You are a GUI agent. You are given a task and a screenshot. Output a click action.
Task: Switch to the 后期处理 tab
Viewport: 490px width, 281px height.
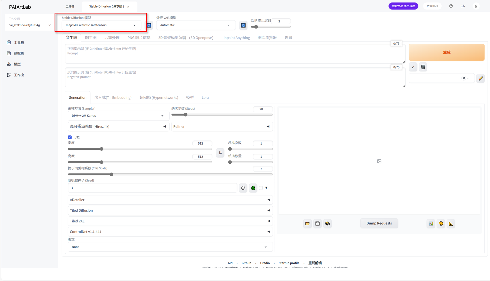pos(112,38)
